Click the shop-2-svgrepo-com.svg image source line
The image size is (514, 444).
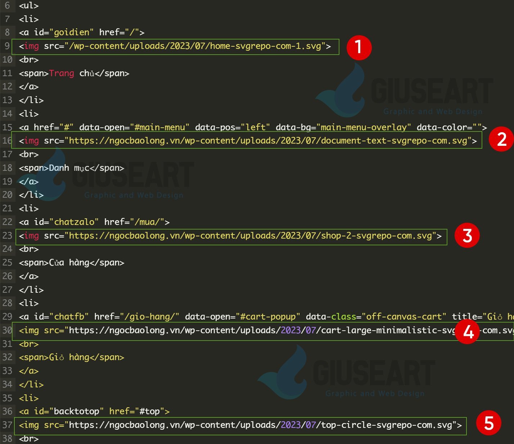pyautogui.click(x=230, y=235)
